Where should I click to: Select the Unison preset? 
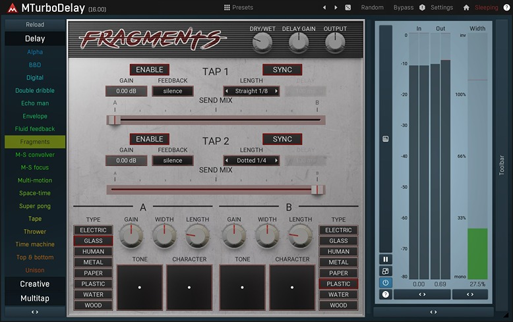pyautogui.click(x=35, y=270)
